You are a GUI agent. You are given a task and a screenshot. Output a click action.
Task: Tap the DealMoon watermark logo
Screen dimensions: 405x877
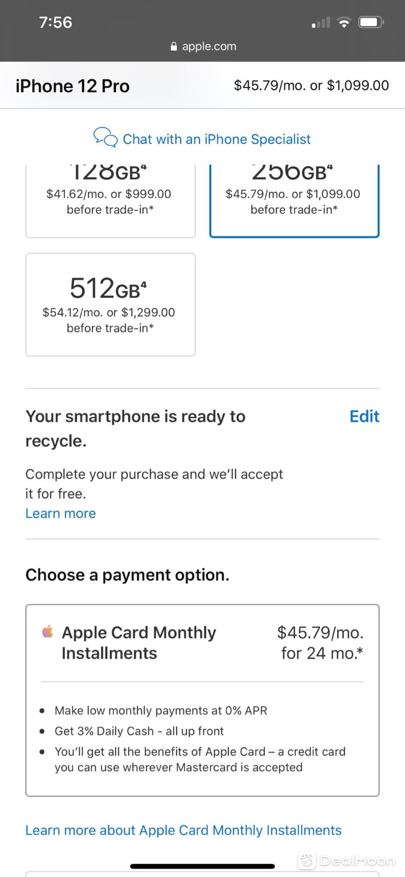[x=346, y=860]
